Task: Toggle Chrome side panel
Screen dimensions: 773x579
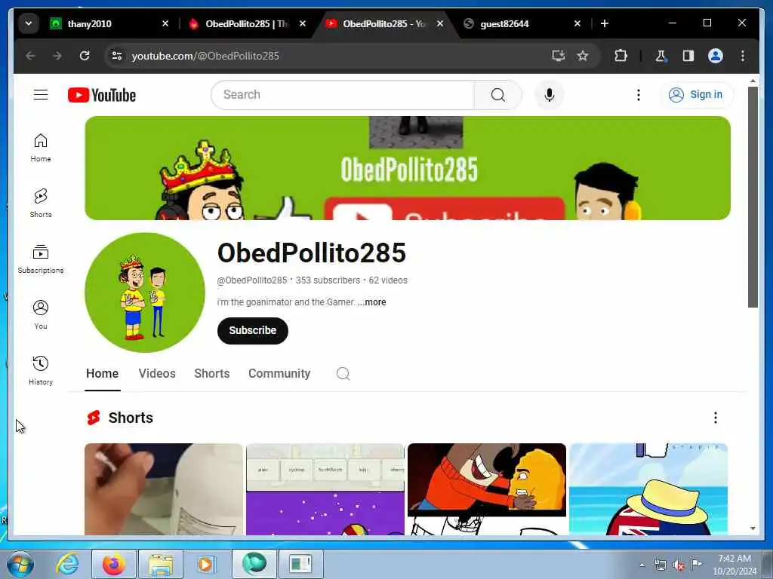Action: 688,56
